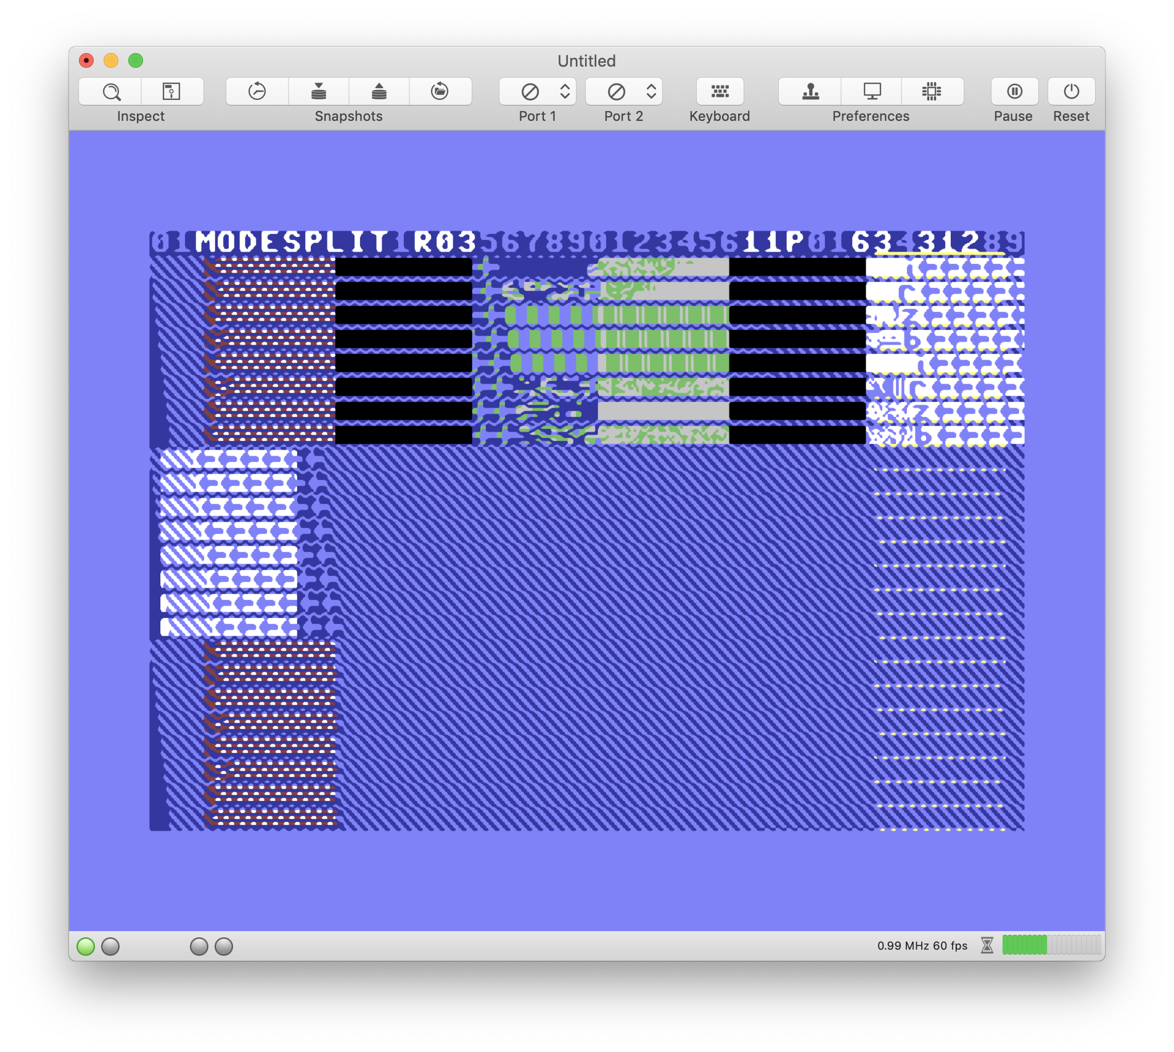
Task: Click the 0.99 MHz 60 fps readout
Action: (x=922, y=945)
